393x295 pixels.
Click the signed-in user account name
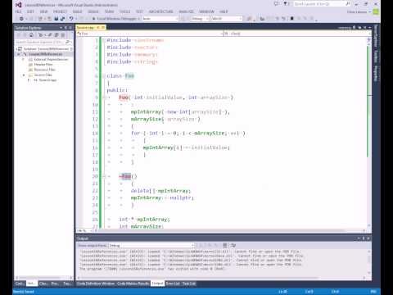[357, 11]
